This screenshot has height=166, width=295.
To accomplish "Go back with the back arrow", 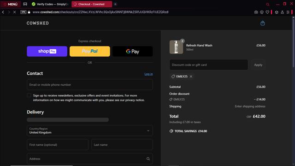I will tap(3, 12).
